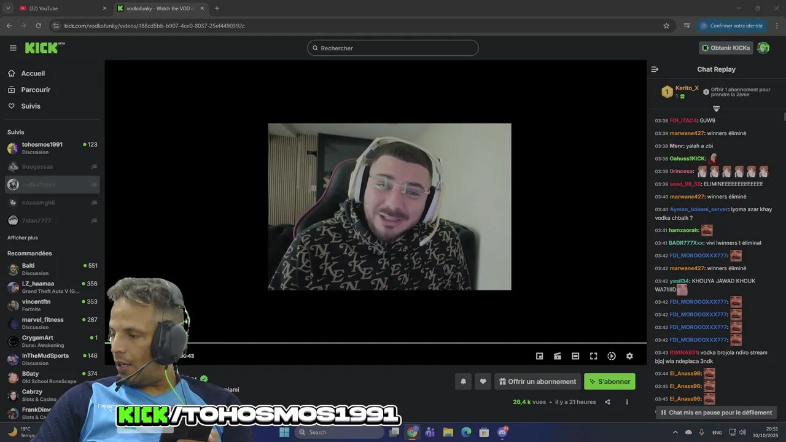Click the KICK logo
Viewport: 786px width, 442px height.
(x=45, y=48)
